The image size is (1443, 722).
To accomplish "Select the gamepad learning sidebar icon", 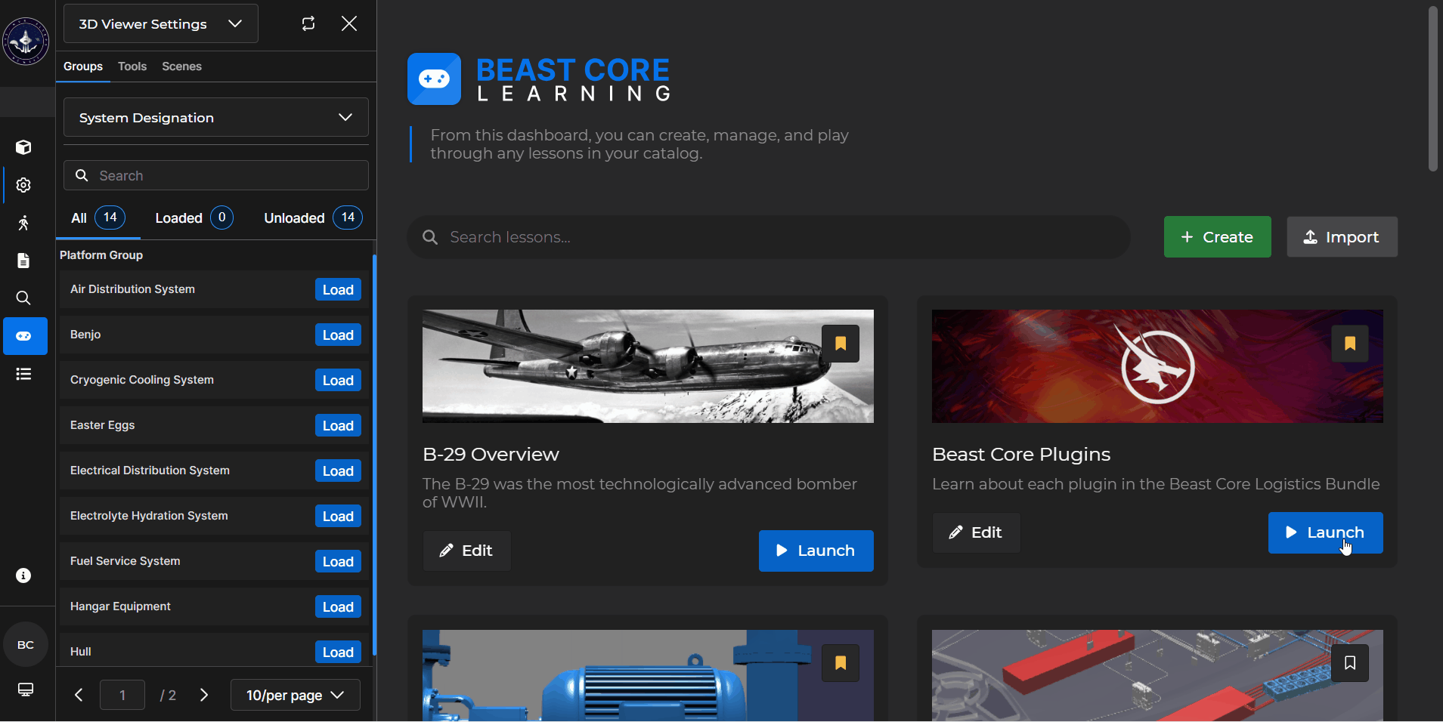I will (25, 336).
